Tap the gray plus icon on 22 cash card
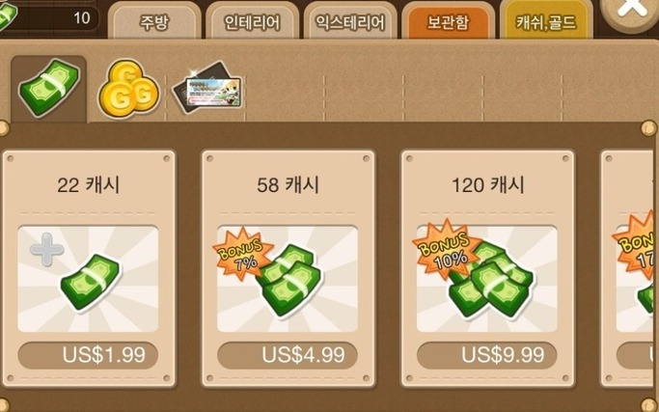This screenshot has height=412, width=659. (x=47, y=249)
